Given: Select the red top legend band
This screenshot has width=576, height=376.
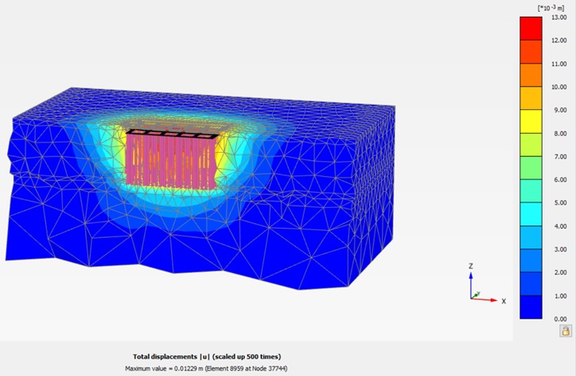Looking at the screenshot, I should [530, 28].
